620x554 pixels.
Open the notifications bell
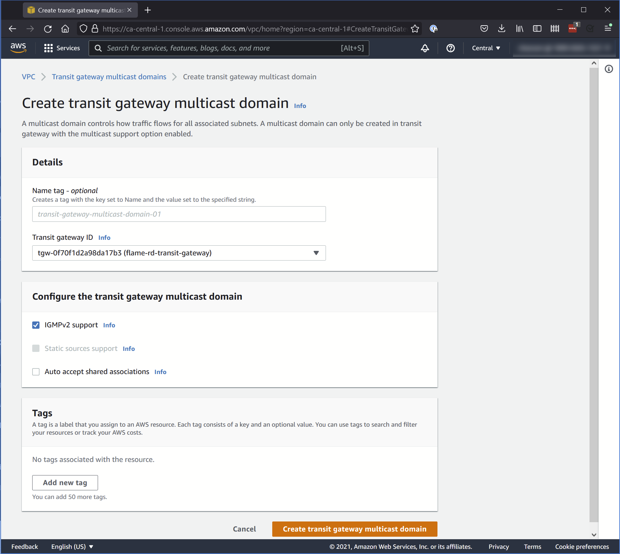(425, 48)
